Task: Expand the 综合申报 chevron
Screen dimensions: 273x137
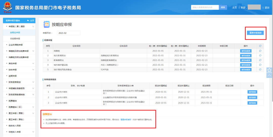Action: [x=33, y=70]
